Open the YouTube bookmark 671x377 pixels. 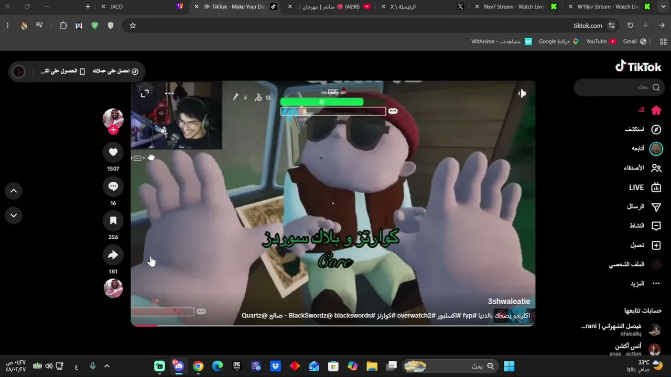[x=601, y=41]
